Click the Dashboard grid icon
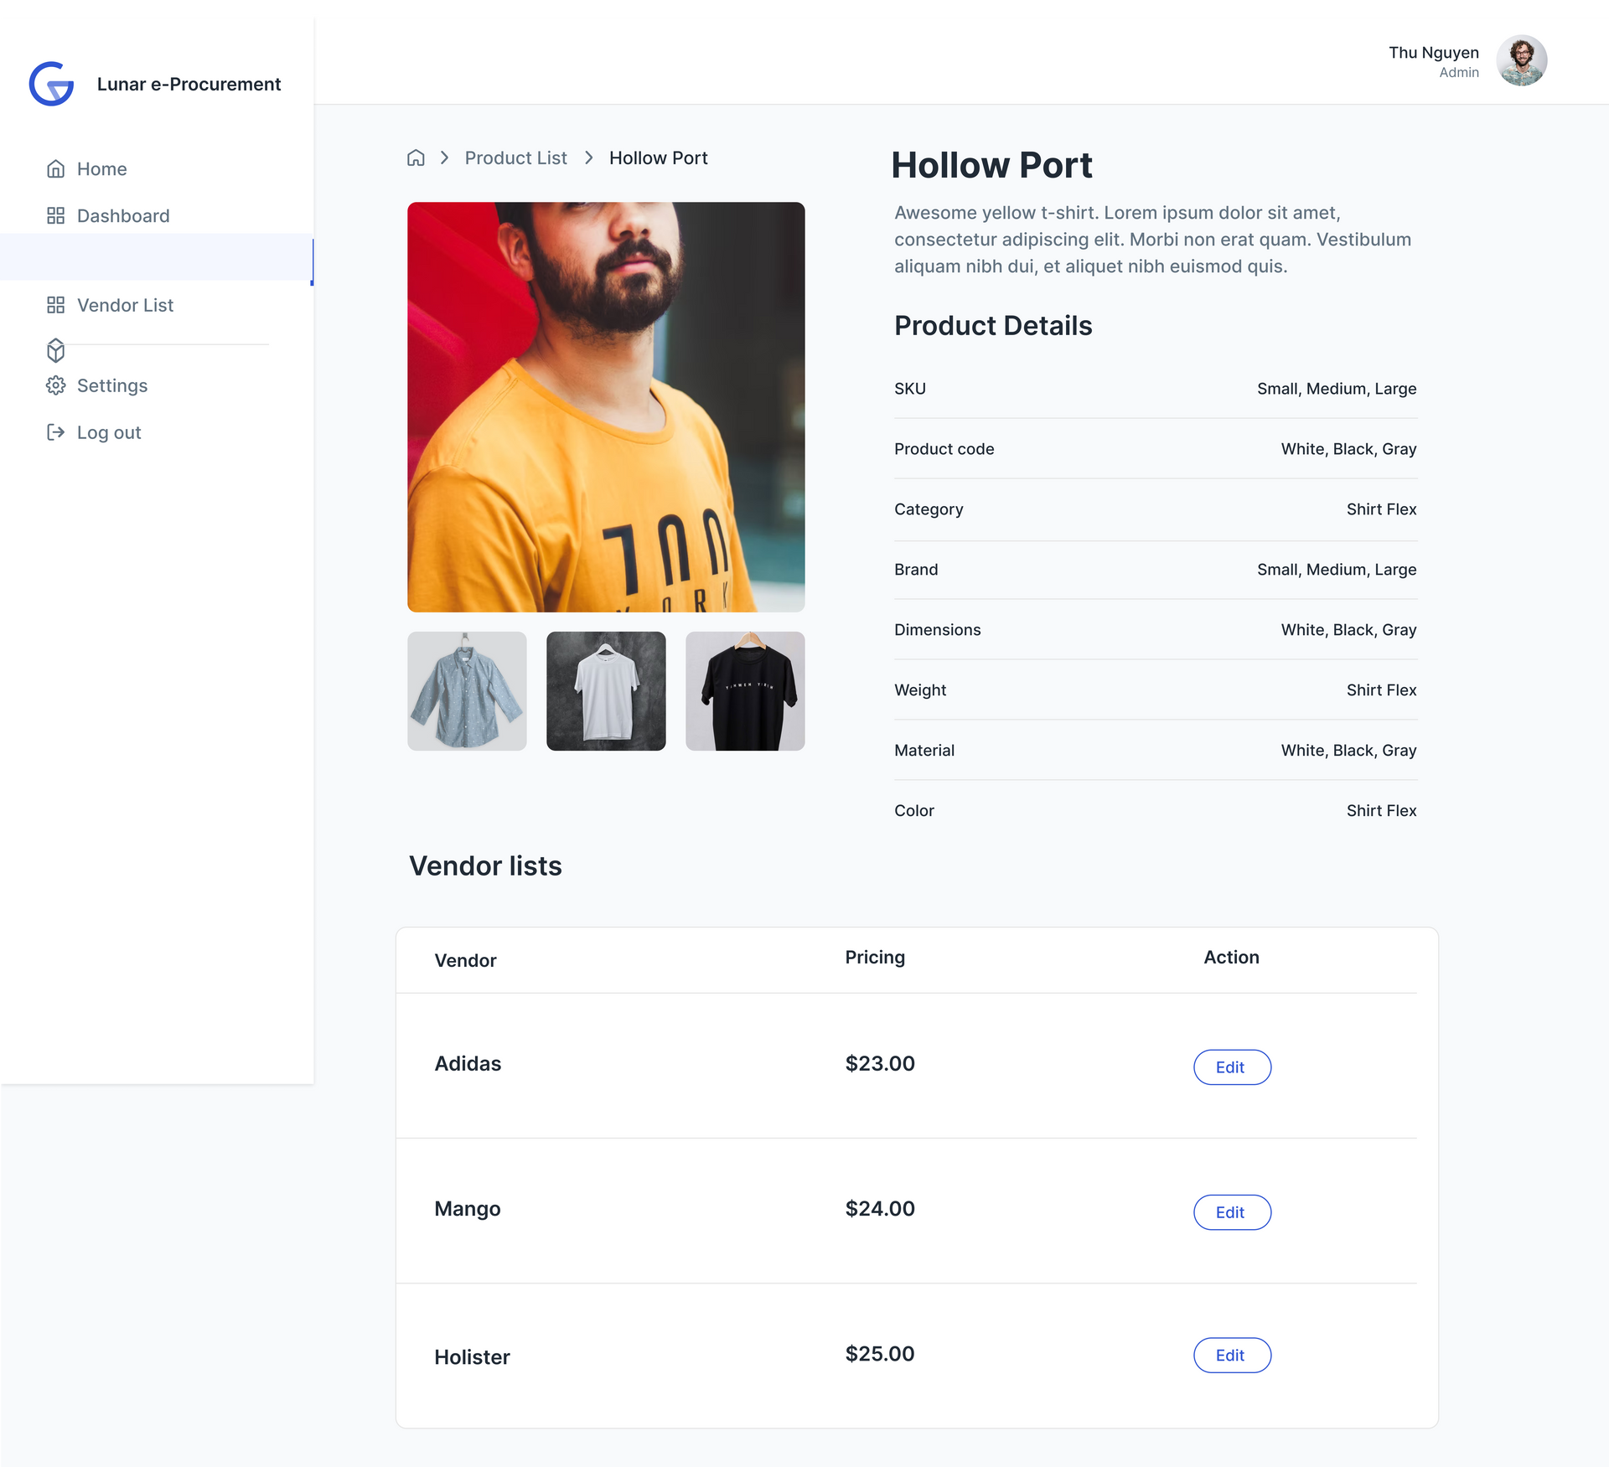The width and height of the screenshot is (1609, 1467). [x=55, y=216]
